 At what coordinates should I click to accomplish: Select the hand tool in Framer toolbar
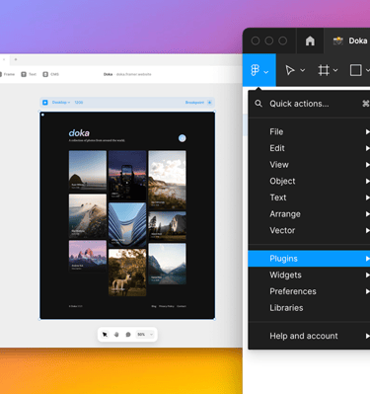pyautogui.click(x=116, y=335)
